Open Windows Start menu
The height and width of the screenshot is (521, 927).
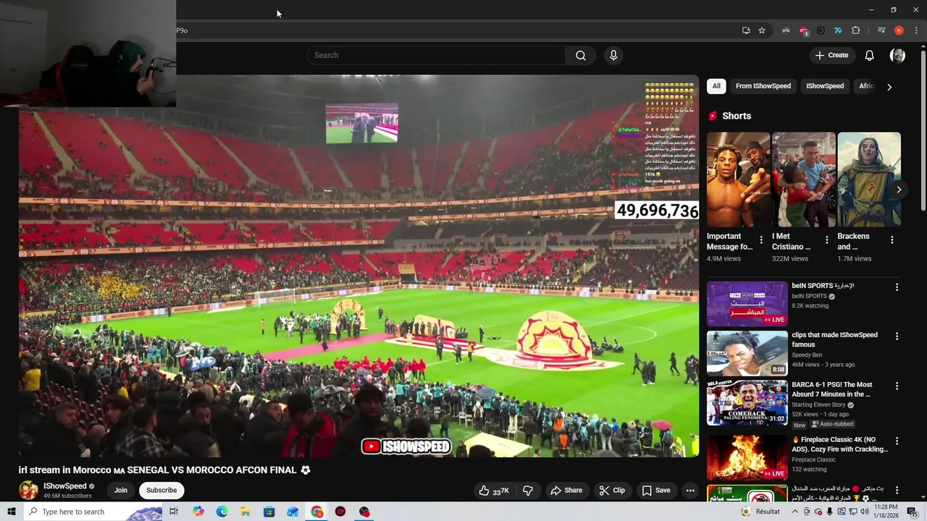(x=11, y=512)
